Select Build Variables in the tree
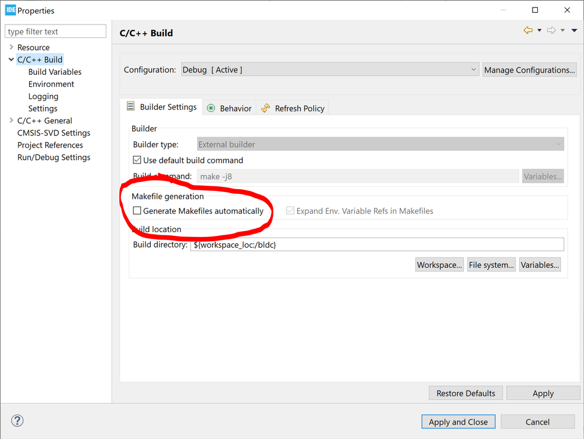This screenshot has height=439, width=584. 55,72
